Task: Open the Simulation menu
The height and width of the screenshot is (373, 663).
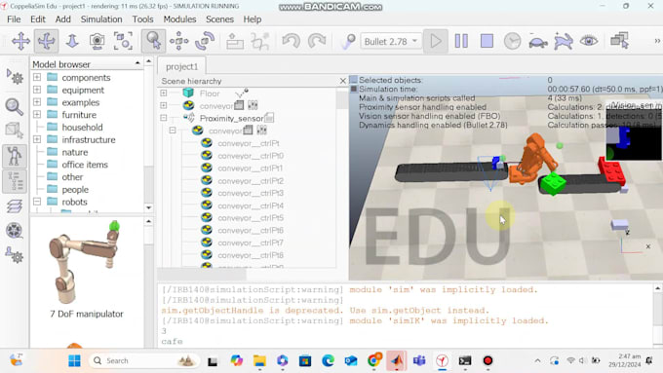Action: (101, 19)
